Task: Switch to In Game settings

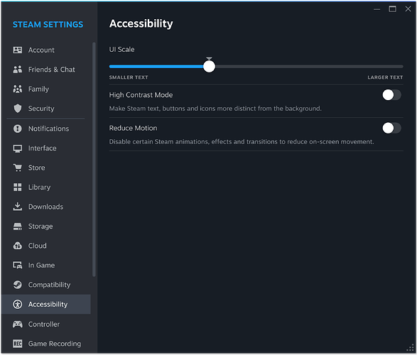Action: (45, 266)
